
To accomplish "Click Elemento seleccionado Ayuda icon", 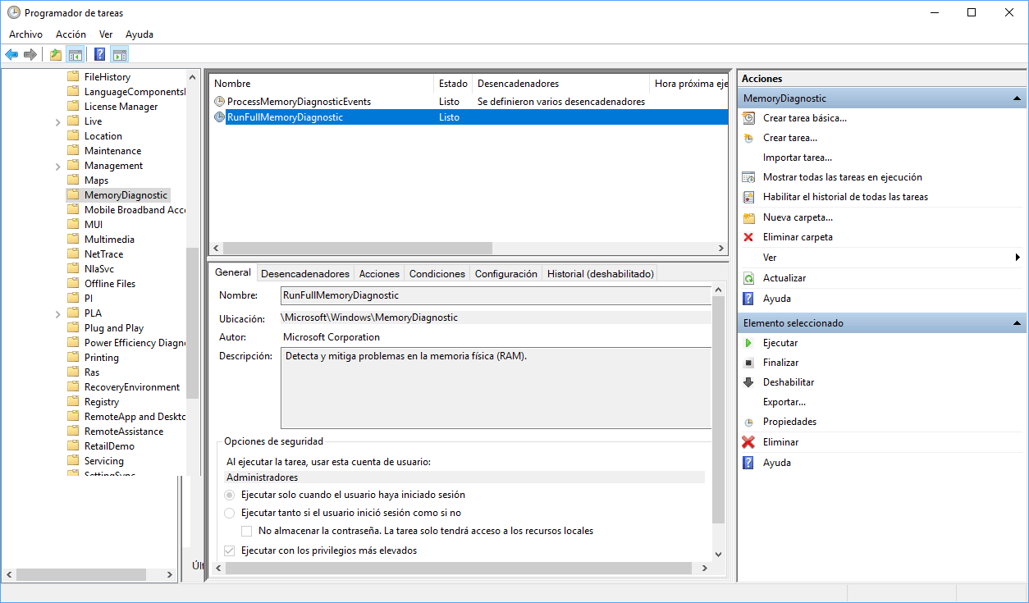I will [748, 463].
